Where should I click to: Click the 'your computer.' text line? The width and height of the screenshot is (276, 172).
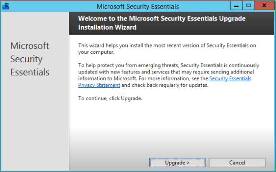tap(96, 52)
